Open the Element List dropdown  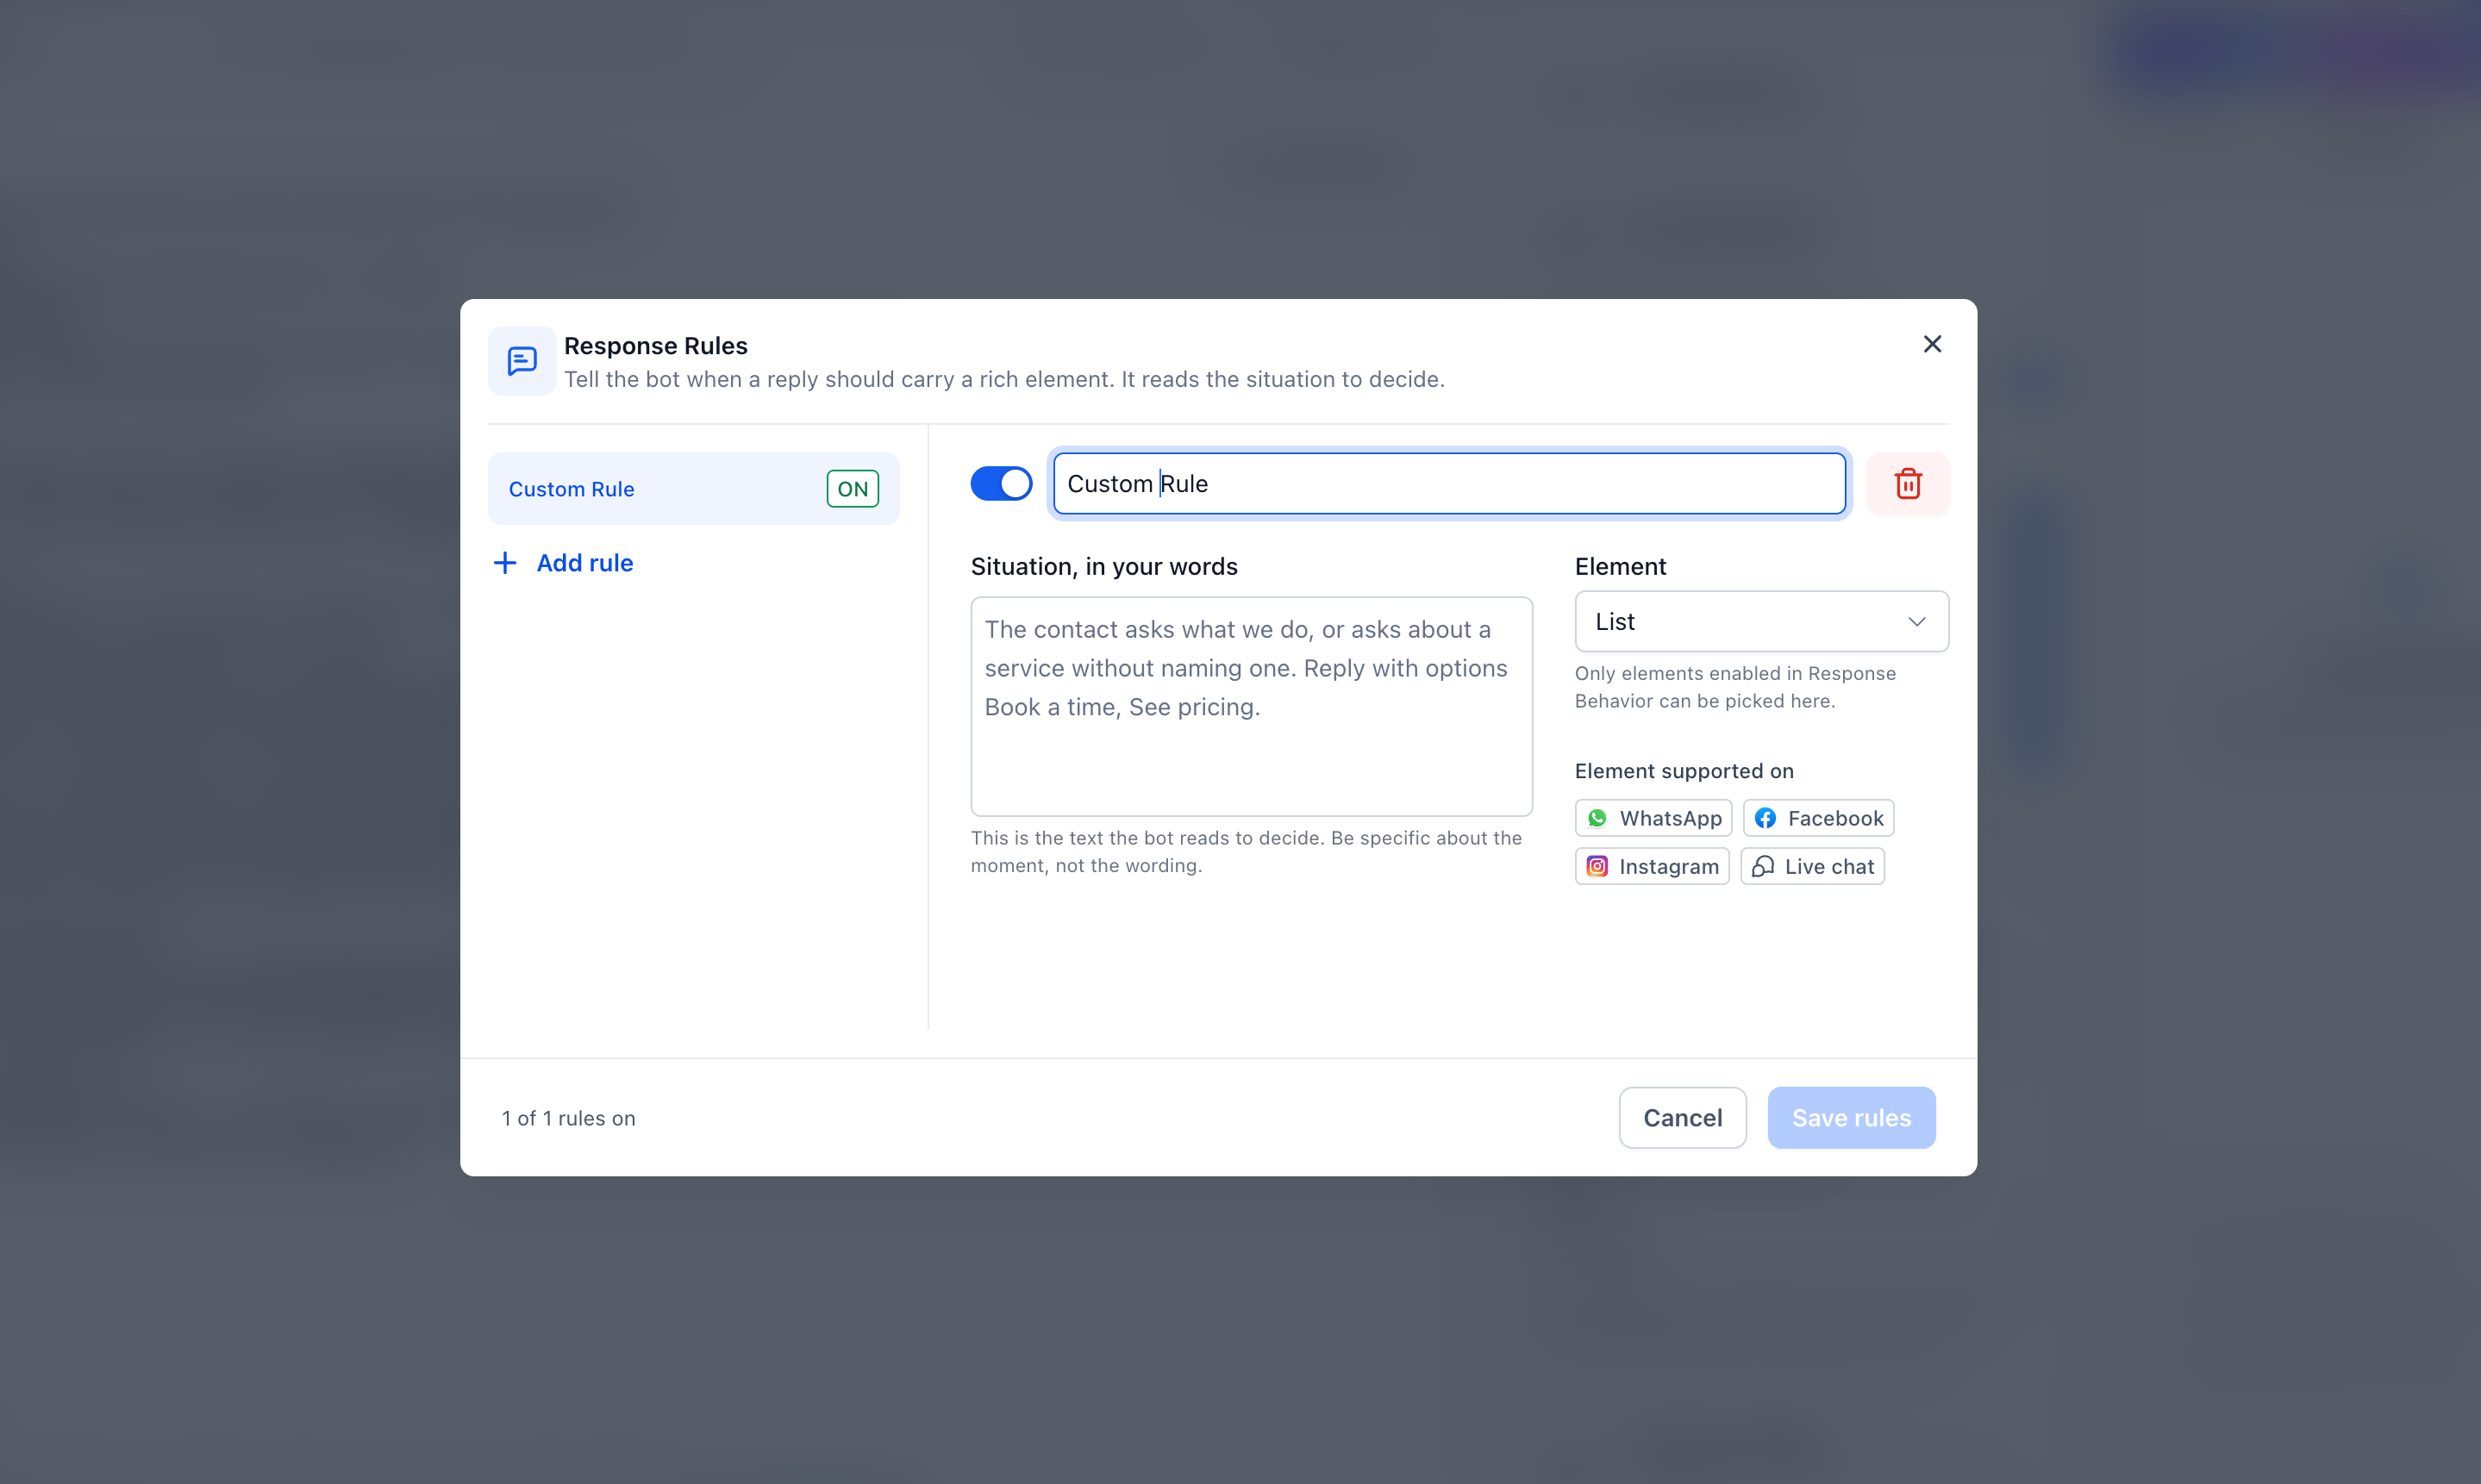pyautogui.click(x=1761, y=622)
